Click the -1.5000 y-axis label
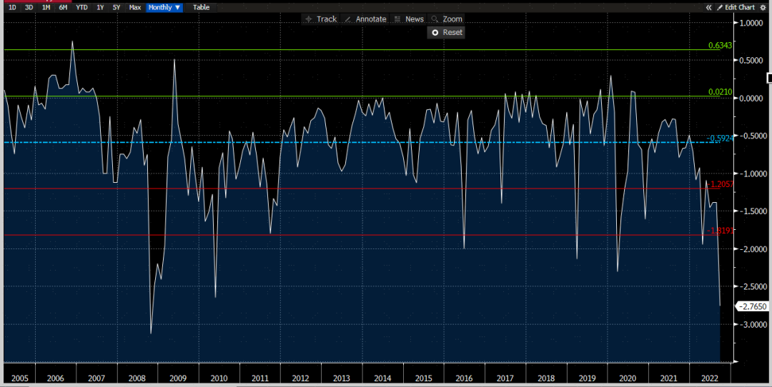772x387 pixels. [x=753, y=211]
